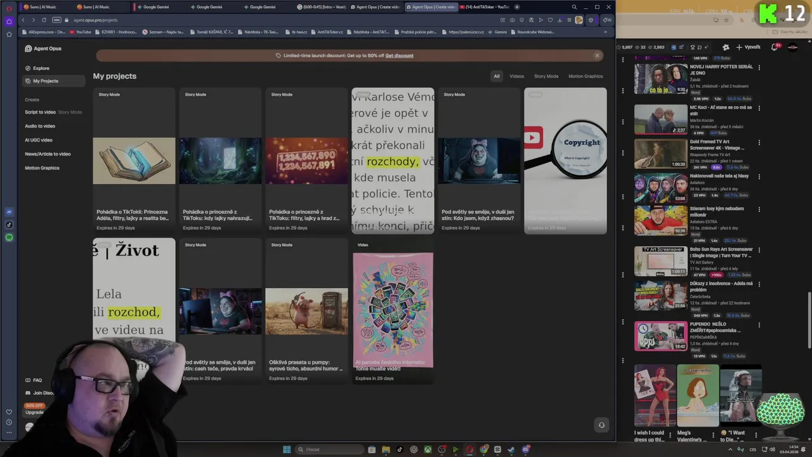This screenshot has width=812, height=457.
Task: Open options for Důkazy z insolvence video
Action: click(x=759, y=284)
